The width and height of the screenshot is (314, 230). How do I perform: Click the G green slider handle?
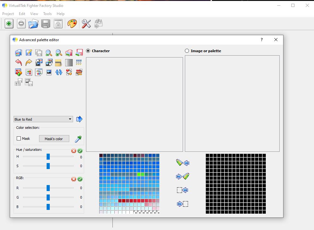(x=48, y=197)
